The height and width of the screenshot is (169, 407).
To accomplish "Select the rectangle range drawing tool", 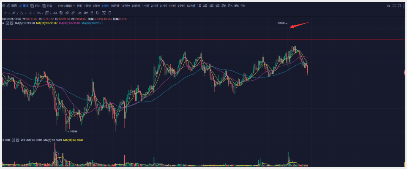I will [47, 13].
